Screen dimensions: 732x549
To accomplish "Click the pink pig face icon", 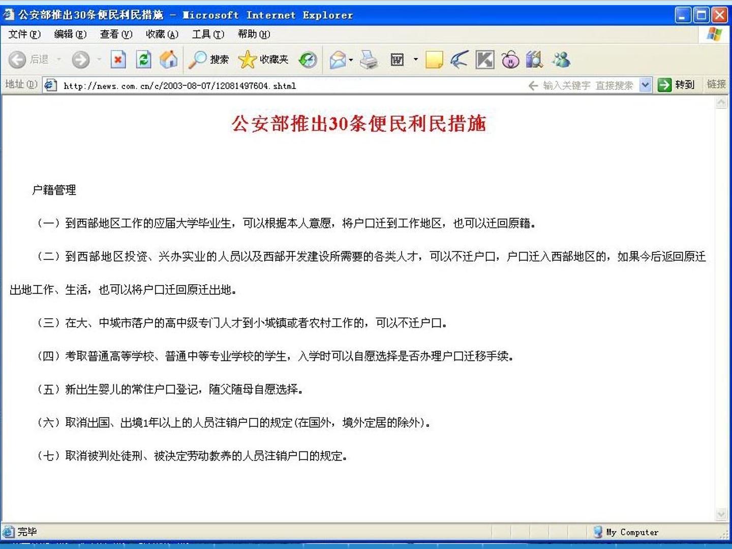I will 510,60.
